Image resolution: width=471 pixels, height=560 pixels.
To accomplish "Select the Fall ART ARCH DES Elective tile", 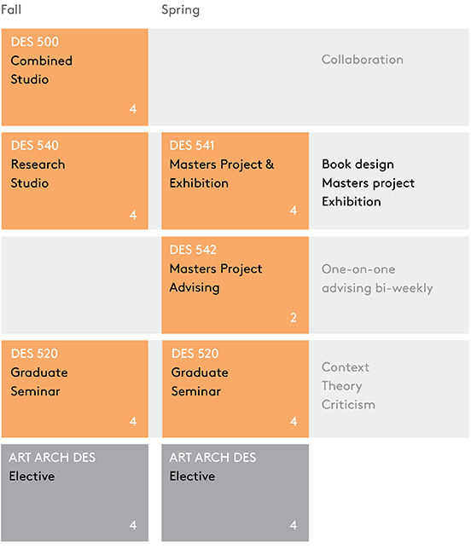I will click(75, 493).
